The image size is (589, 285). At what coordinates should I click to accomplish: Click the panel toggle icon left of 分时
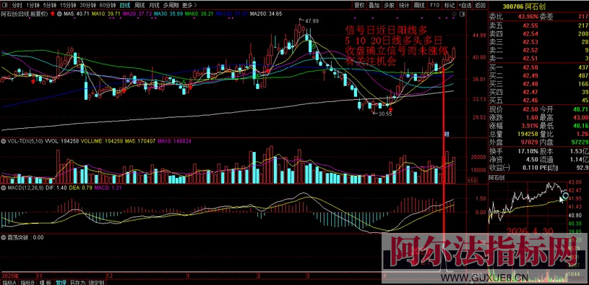pyautogui.click(x=4, y=5)
